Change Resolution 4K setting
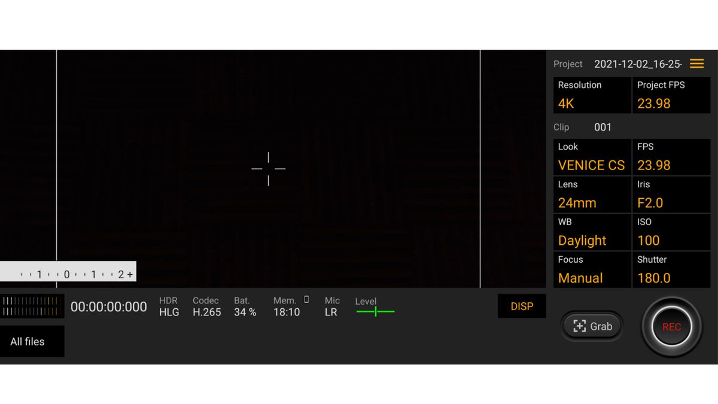The width and height of the screenshot is (718, 404). (592, 95)
